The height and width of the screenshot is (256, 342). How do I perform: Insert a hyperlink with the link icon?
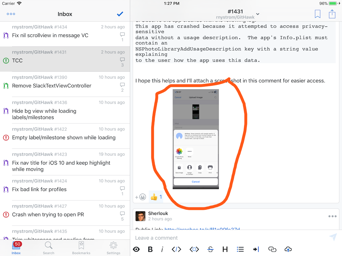click(272, 249)
